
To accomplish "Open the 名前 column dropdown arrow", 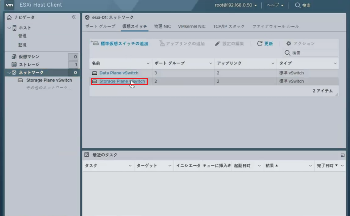I will point(148,63).
